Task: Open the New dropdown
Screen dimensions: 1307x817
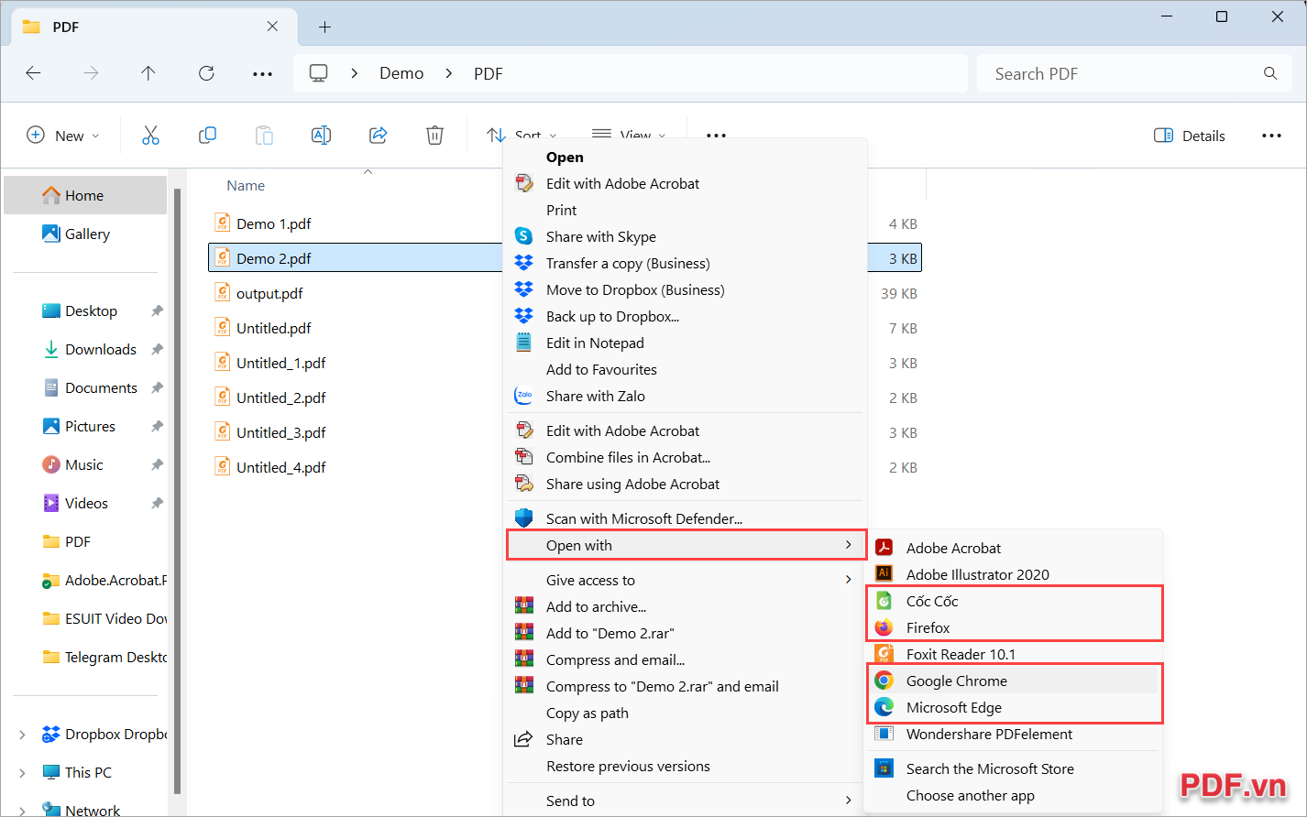Action: 62,136
